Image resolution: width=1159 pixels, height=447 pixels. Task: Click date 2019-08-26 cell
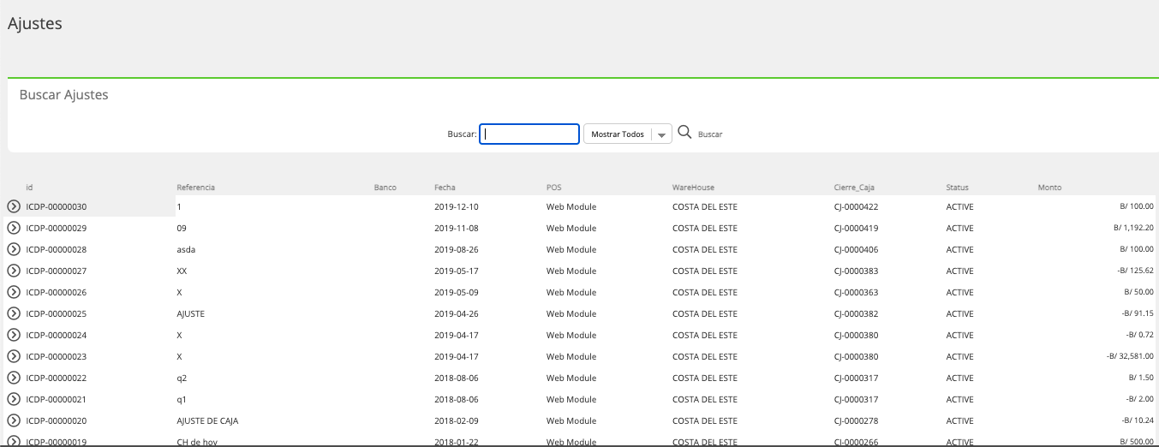[x=457, y=249]
